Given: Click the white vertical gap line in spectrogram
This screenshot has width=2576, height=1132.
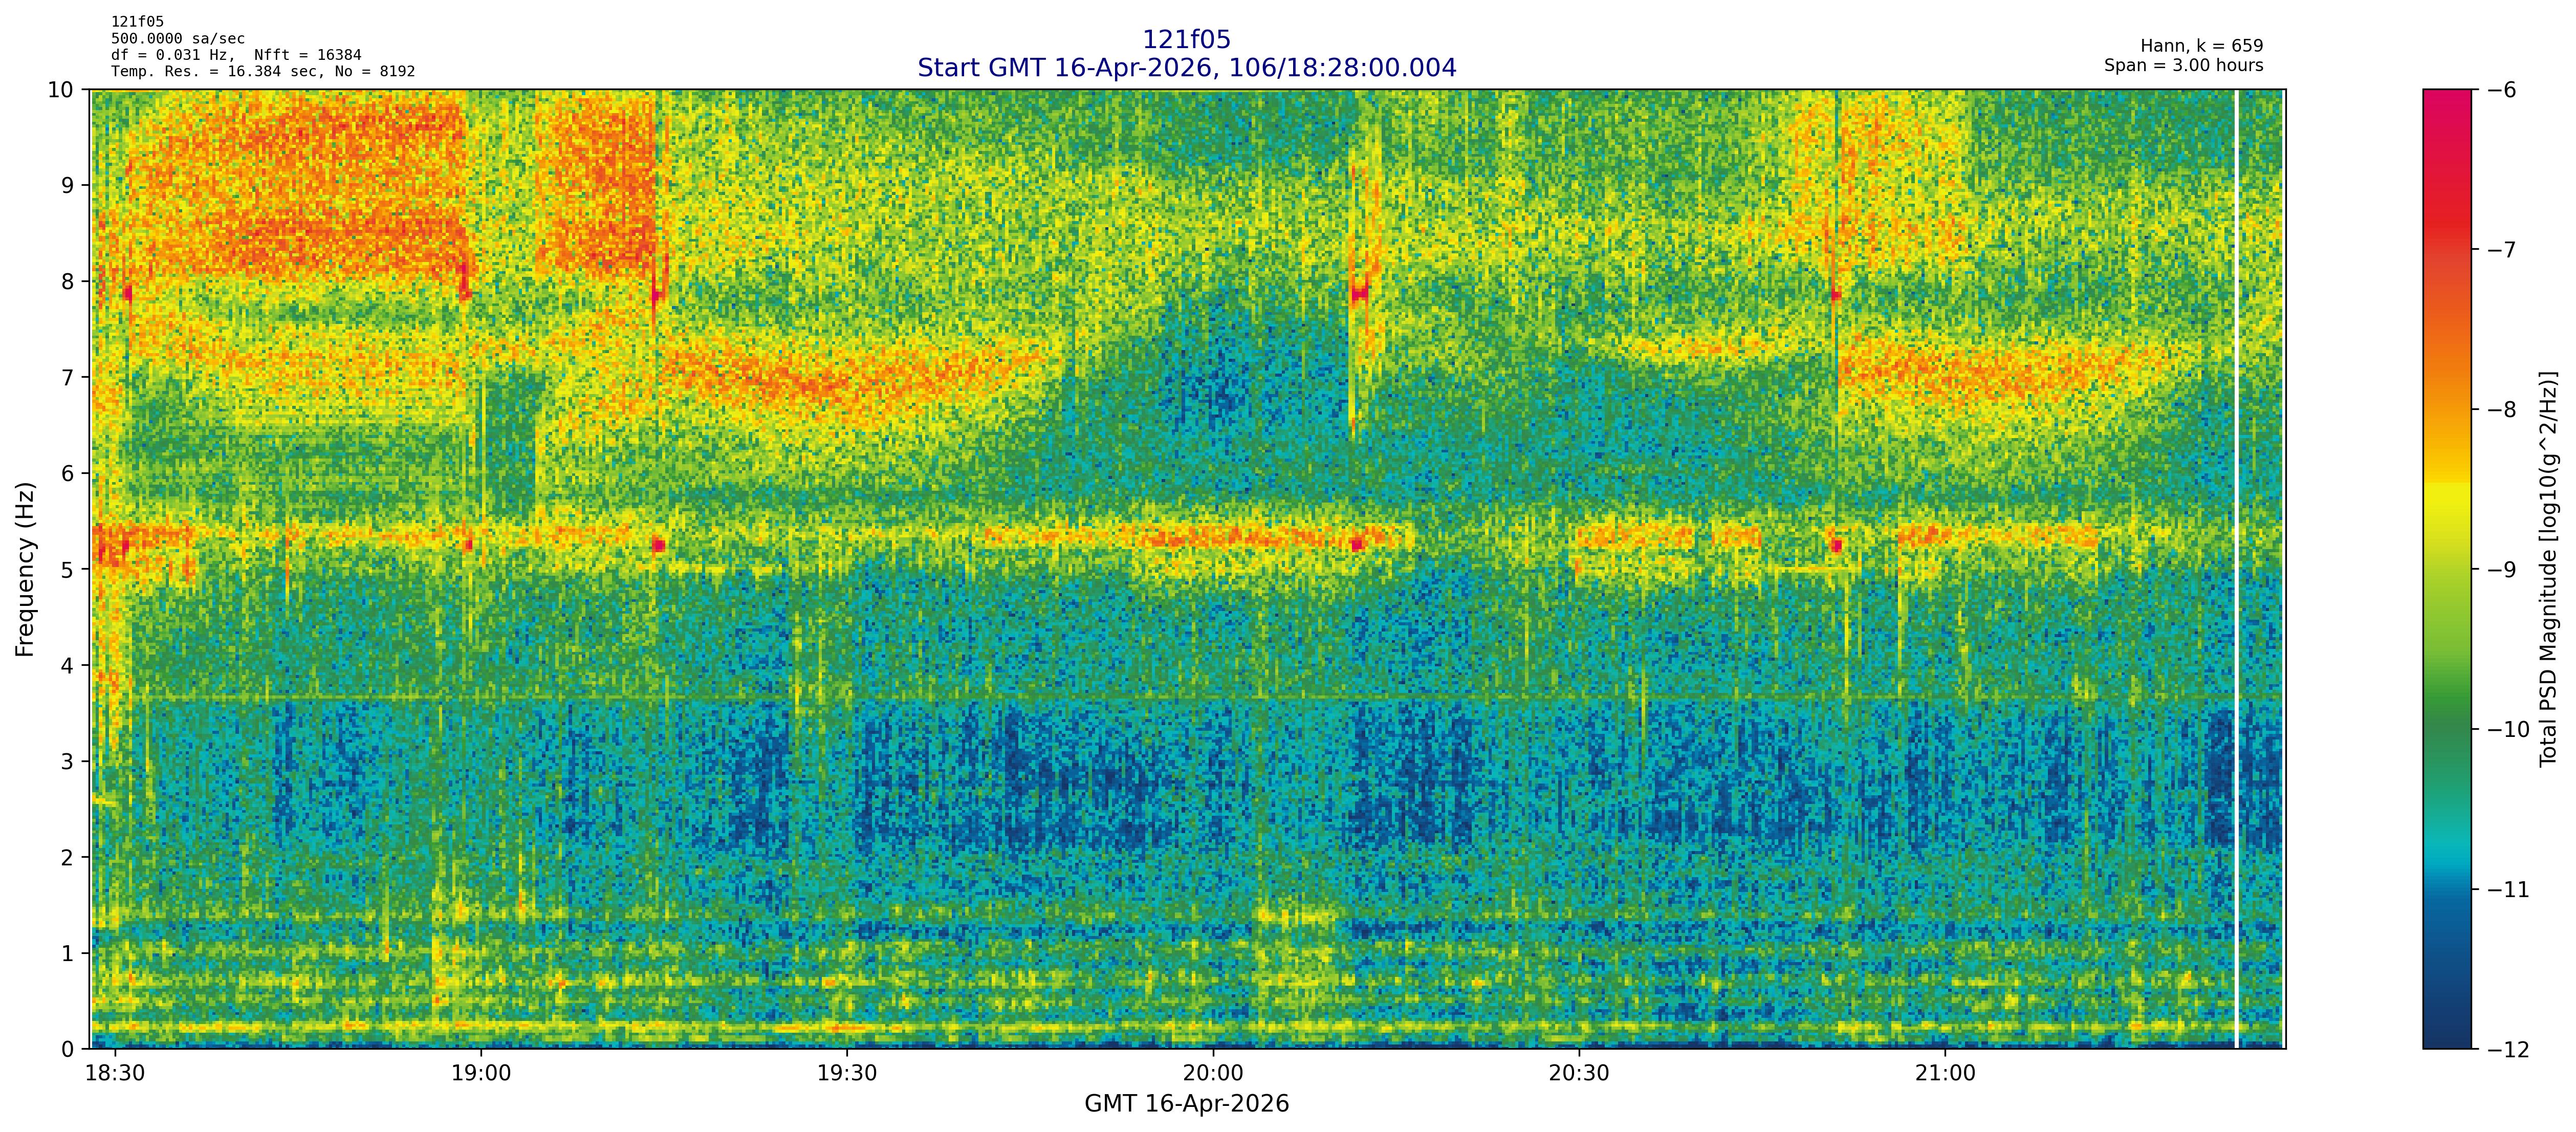Looking at the screenshot, I should [x=2236, y=569].
